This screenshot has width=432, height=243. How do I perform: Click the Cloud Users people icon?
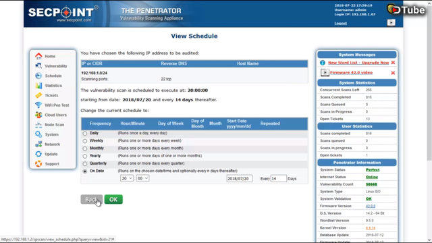[x=38, y=115]
